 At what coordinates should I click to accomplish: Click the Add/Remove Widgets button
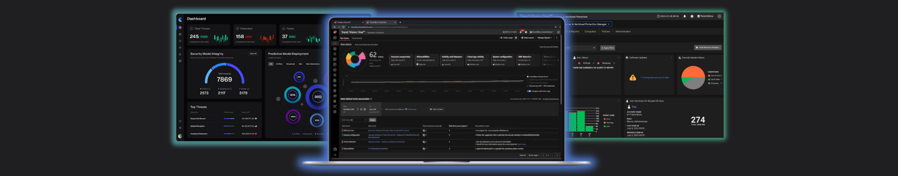tap(708, 47)
